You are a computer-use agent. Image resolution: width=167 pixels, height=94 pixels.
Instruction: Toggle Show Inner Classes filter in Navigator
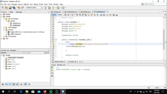point(17,84)
